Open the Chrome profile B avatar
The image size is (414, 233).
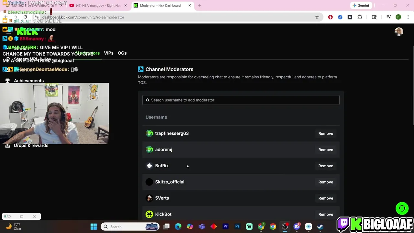(398, 17)
